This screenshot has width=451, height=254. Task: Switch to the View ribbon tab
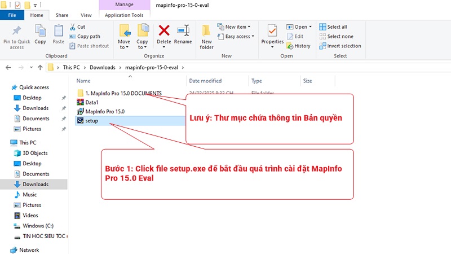86,15
